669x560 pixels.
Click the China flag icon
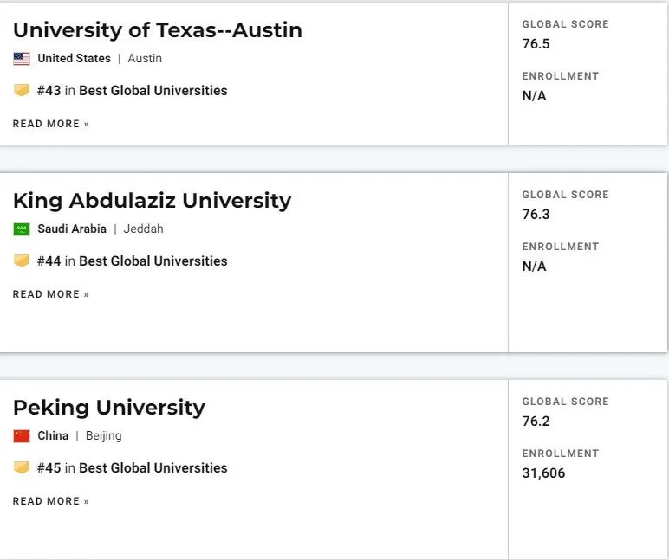tap(22, 436)
